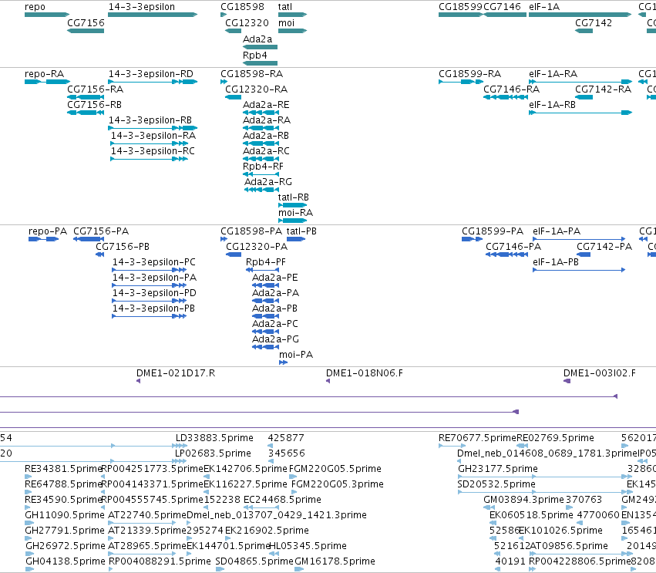Click the GH23177.5prime EST

[x=545, y=477]
